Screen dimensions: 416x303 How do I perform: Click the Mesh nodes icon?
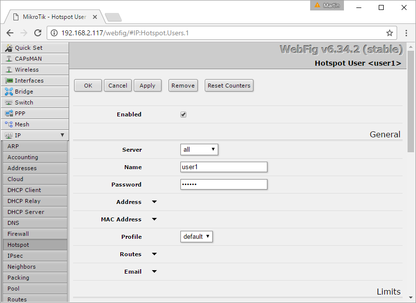[x=9, y=124]
